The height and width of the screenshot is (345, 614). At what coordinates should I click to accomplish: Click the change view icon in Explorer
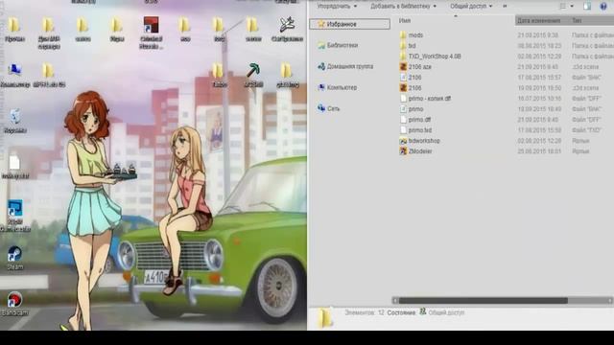point(563,6)
